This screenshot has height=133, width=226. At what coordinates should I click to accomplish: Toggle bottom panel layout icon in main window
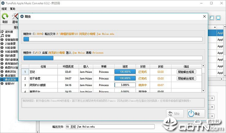218,18
